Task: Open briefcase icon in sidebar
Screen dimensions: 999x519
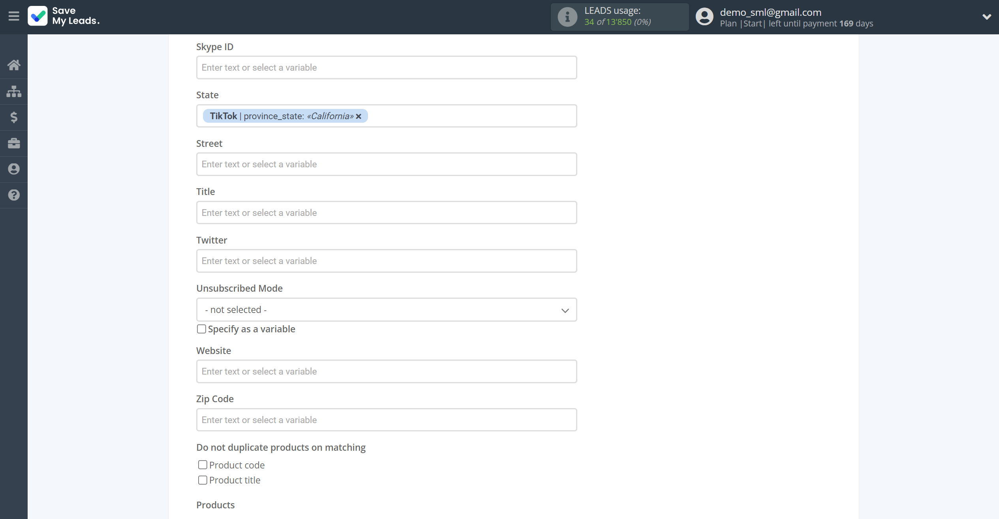Action: [14, 143]
